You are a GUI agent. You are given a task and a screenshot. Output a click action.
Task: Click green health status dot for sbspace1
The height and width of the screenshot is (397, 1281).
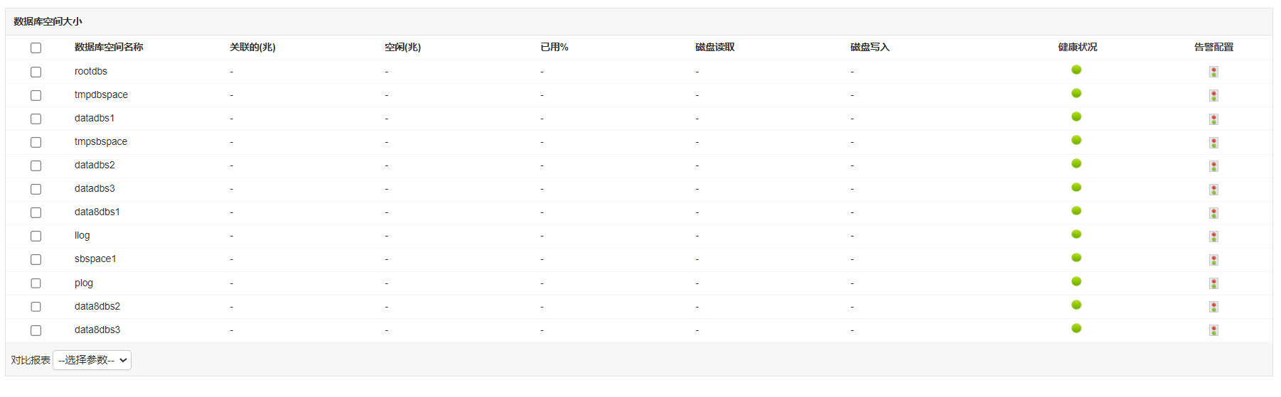coord(1076,257)
